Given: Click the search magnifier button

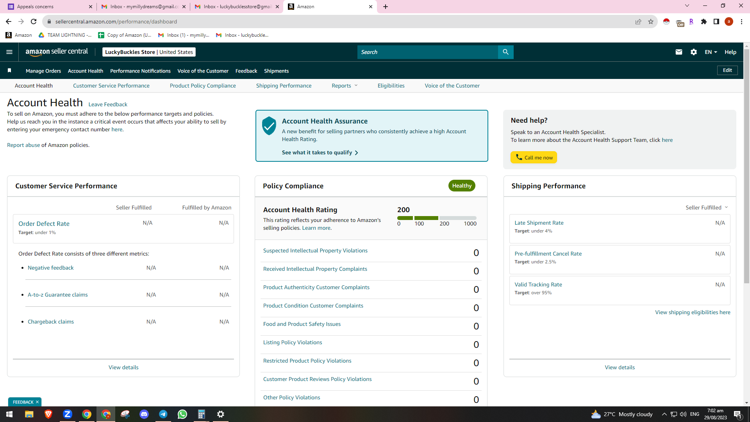Looking at the screenshot, I should [x=505, y=52].
